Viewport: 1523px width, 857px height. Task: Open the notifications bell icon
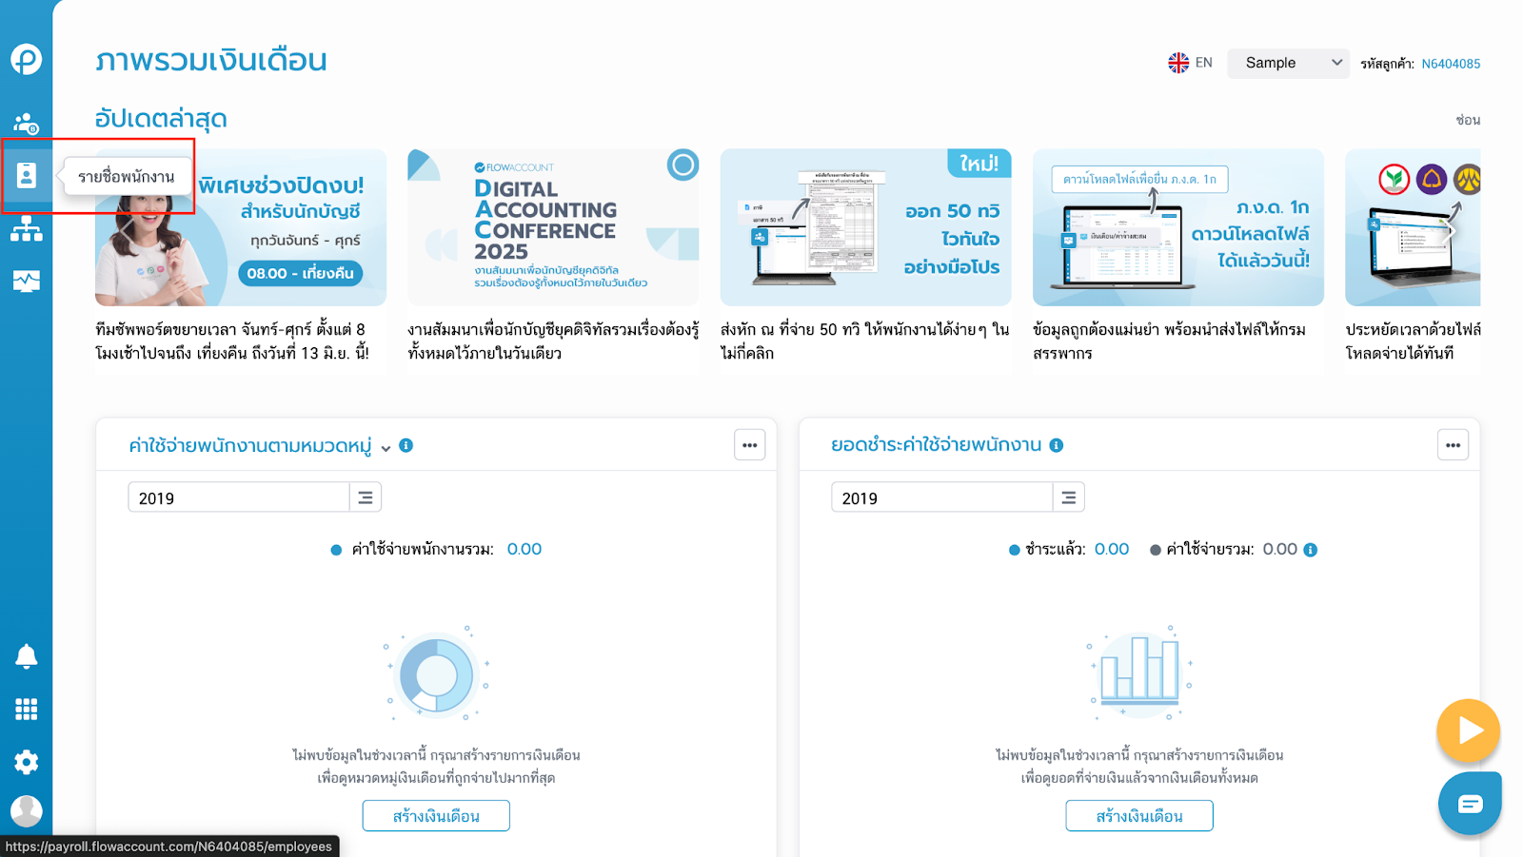[26, 656]
